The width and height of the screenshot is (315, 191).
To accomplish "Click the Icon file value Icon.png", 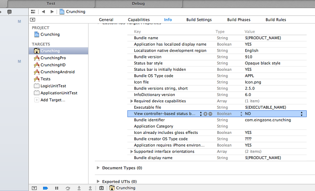I will click(x=253, y=82).
